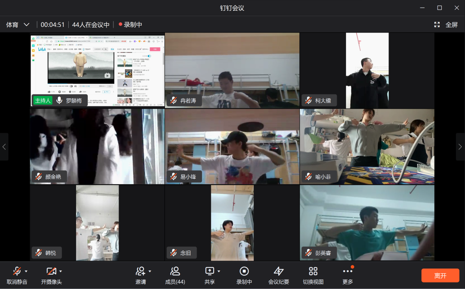The image size is (465, 289).
Task: Open the 更多 more options icon
Action: (x=348, y=271)
